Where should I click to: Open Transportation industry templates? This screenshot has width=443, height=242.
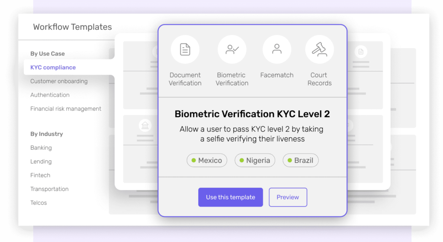(x=49, y=189)
